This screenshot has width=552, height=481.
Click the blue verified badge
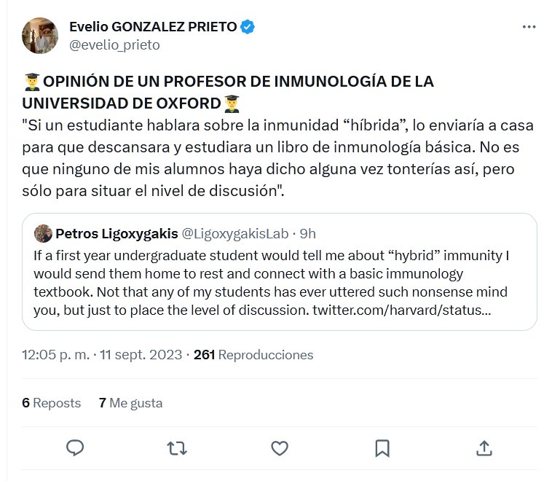[248, 27]
